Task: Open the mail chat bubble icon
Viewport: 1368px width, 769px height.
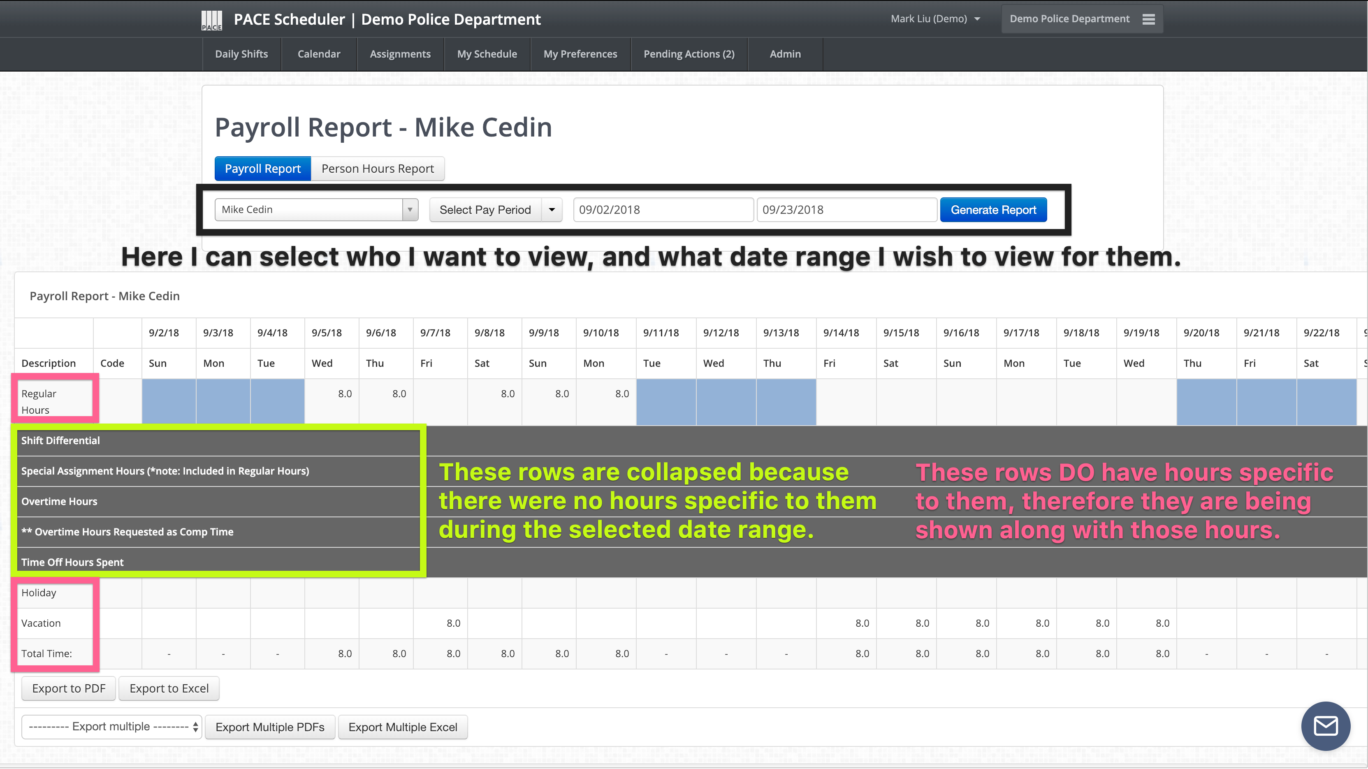Action: click(1326, 725)
